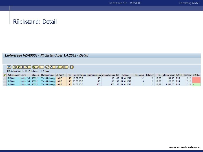This screenshot has height=152, width=203.
Task: Click the offener Wert column header
Action: click(169, 75)
